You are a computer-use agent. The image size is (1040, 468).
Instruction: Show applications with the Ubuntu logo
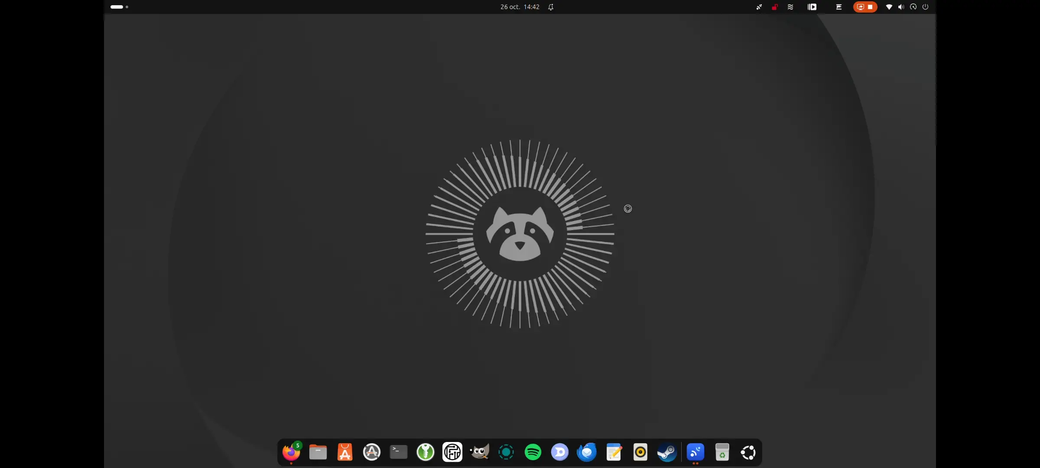[748, 452]
